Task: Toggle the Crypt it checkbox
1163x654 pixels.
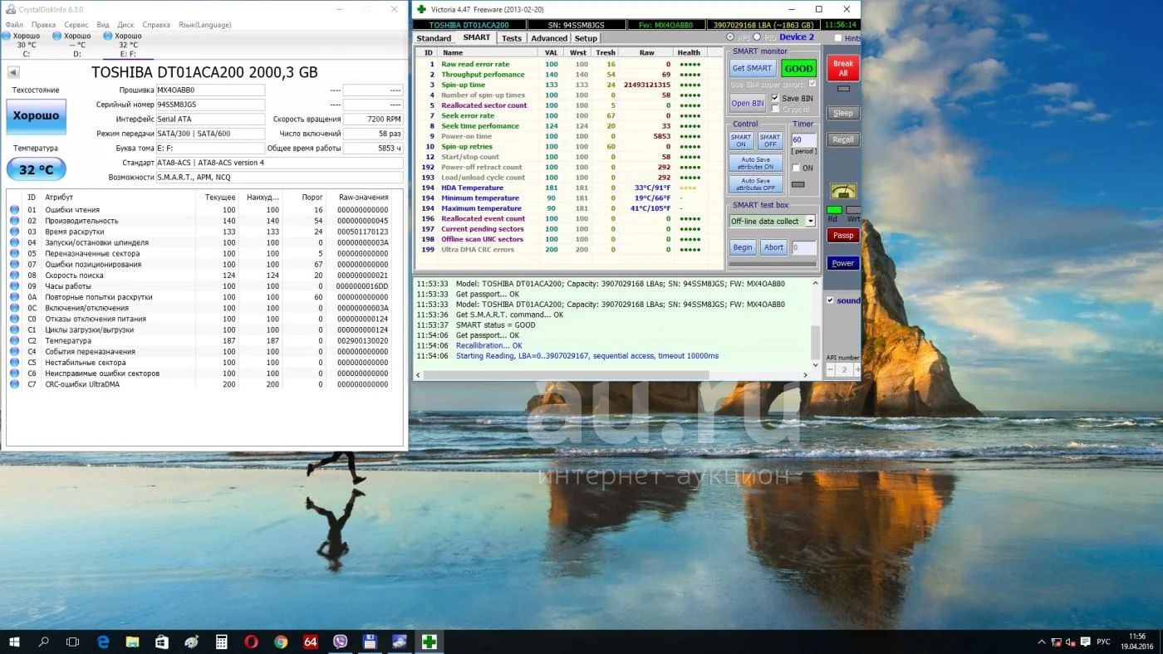Action: click(x=775, y=109)
